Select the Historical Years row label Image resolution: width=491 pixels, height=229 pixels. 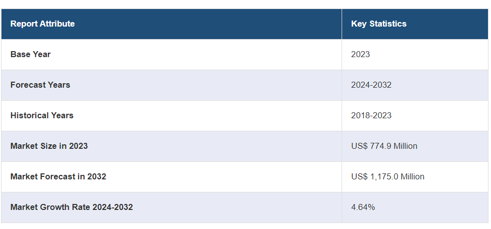(42, 115)
